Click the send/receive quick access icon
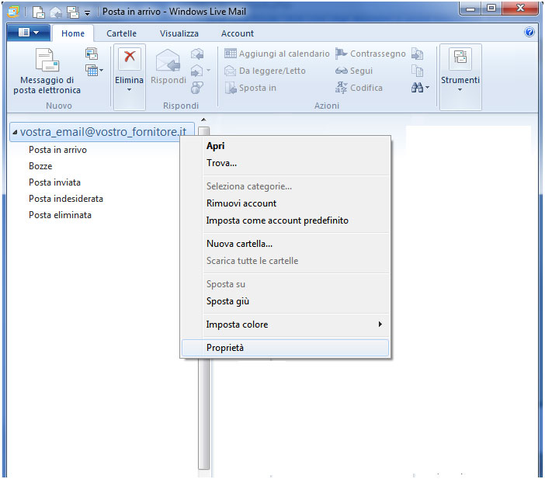Screen dimensions: 545x479 tap(73, 12)
